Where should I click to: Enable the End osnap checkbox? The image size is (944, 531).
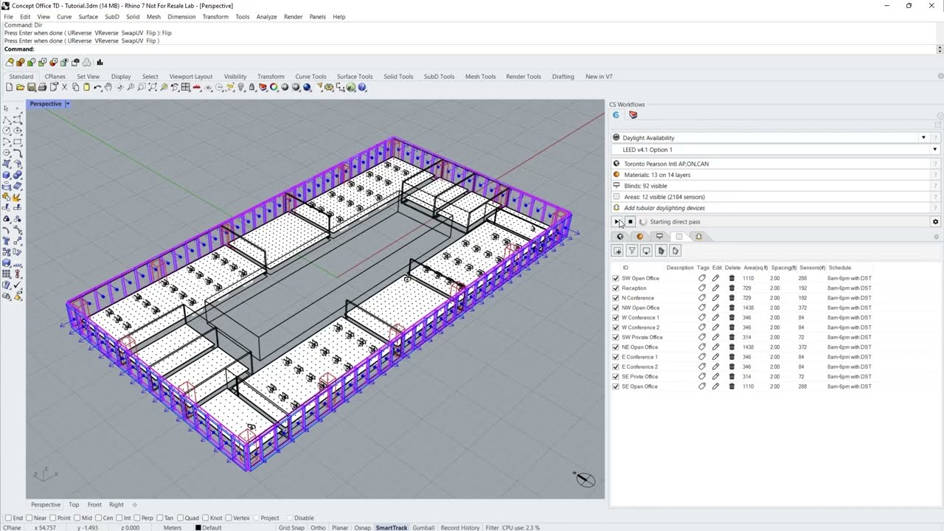[7, 518]
